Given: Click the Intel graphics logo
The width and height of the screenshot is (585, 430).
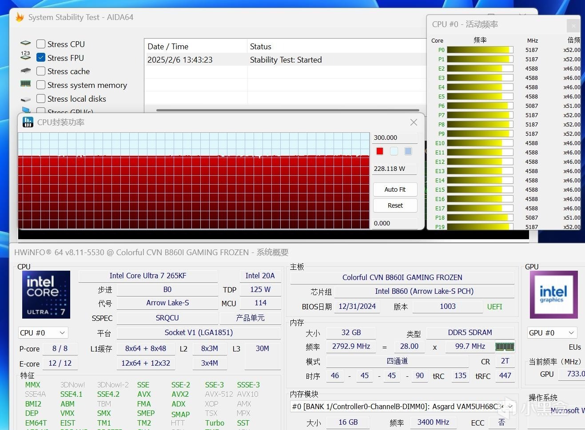Looking at the screenshot, I should coord(553,294).
